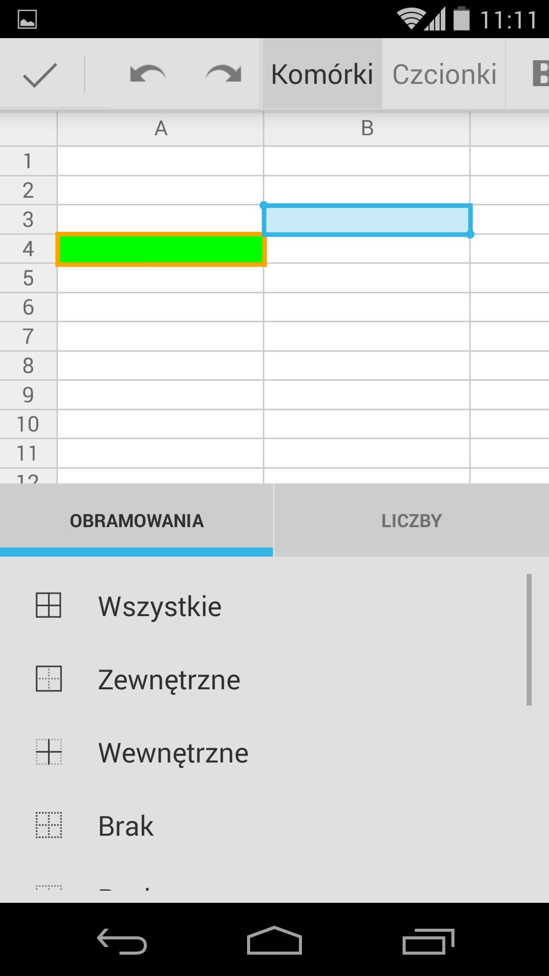
Task: Select column A header
Action: pyautogui.click(x=161, y=129)
